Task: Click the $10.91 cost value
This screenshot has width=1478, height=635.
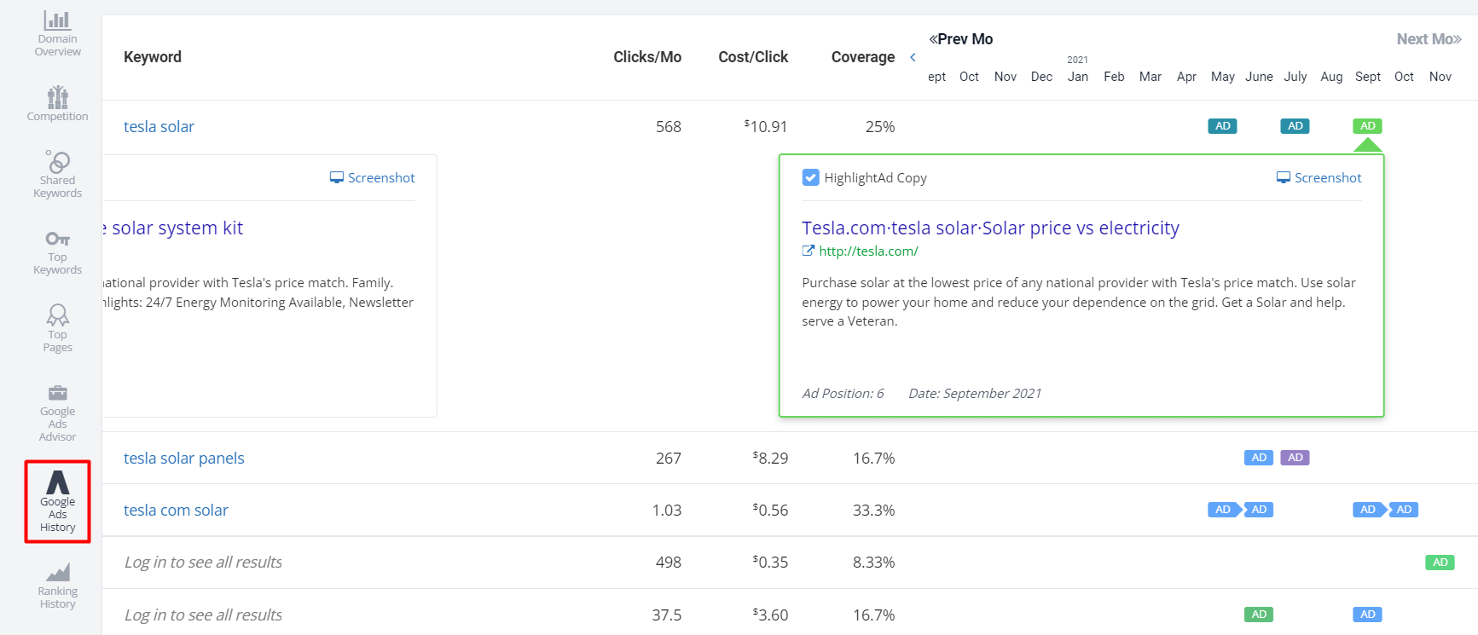Action: click(x=766, y=126)
